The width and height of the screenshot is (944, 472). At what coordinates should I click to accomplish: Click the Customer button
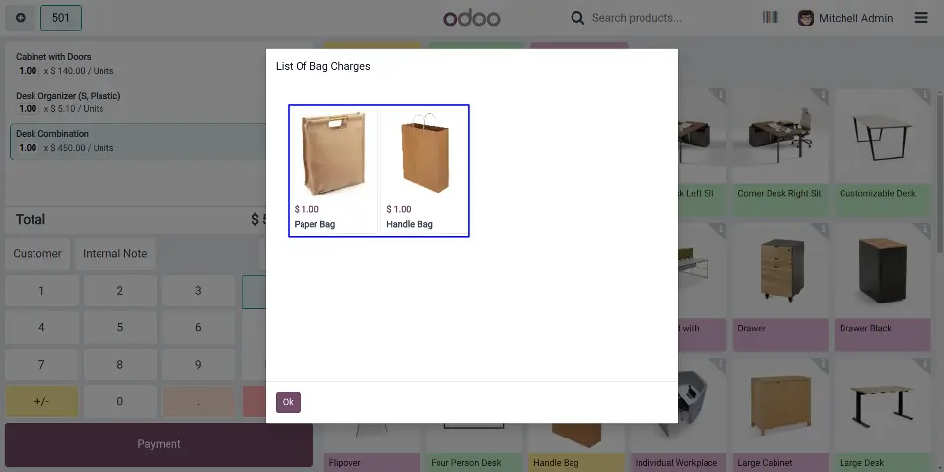click(x=37, y=253)
